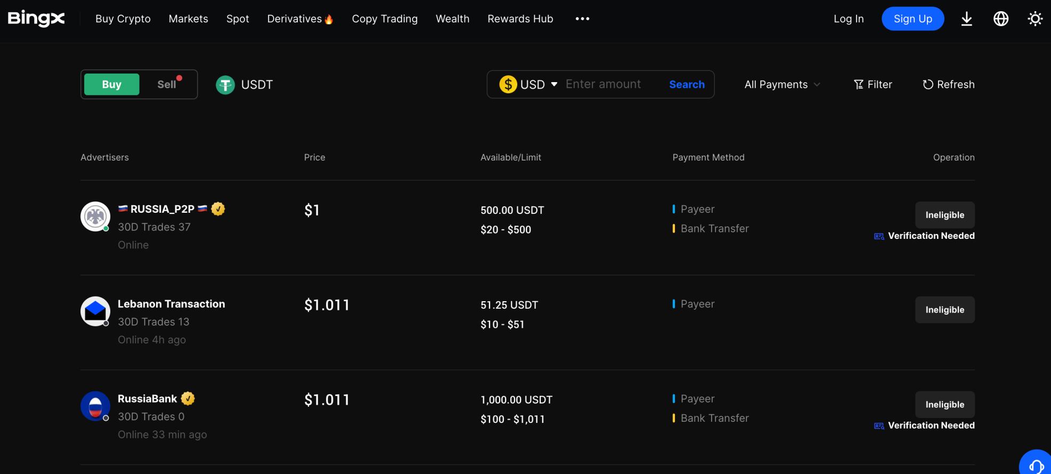The height and width of the screenshot is (474, 1051).
Task: Click 1,000.00 USDT available amount
Action: click(517, 400)
